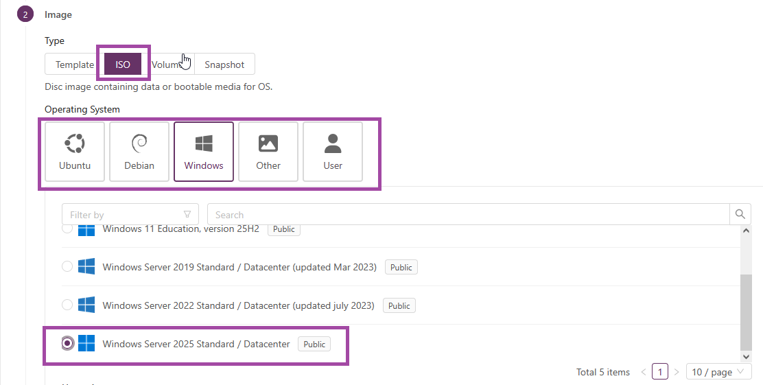Select Windows Server 2019 radio button
763x385 pixels.
coord(67,266)
